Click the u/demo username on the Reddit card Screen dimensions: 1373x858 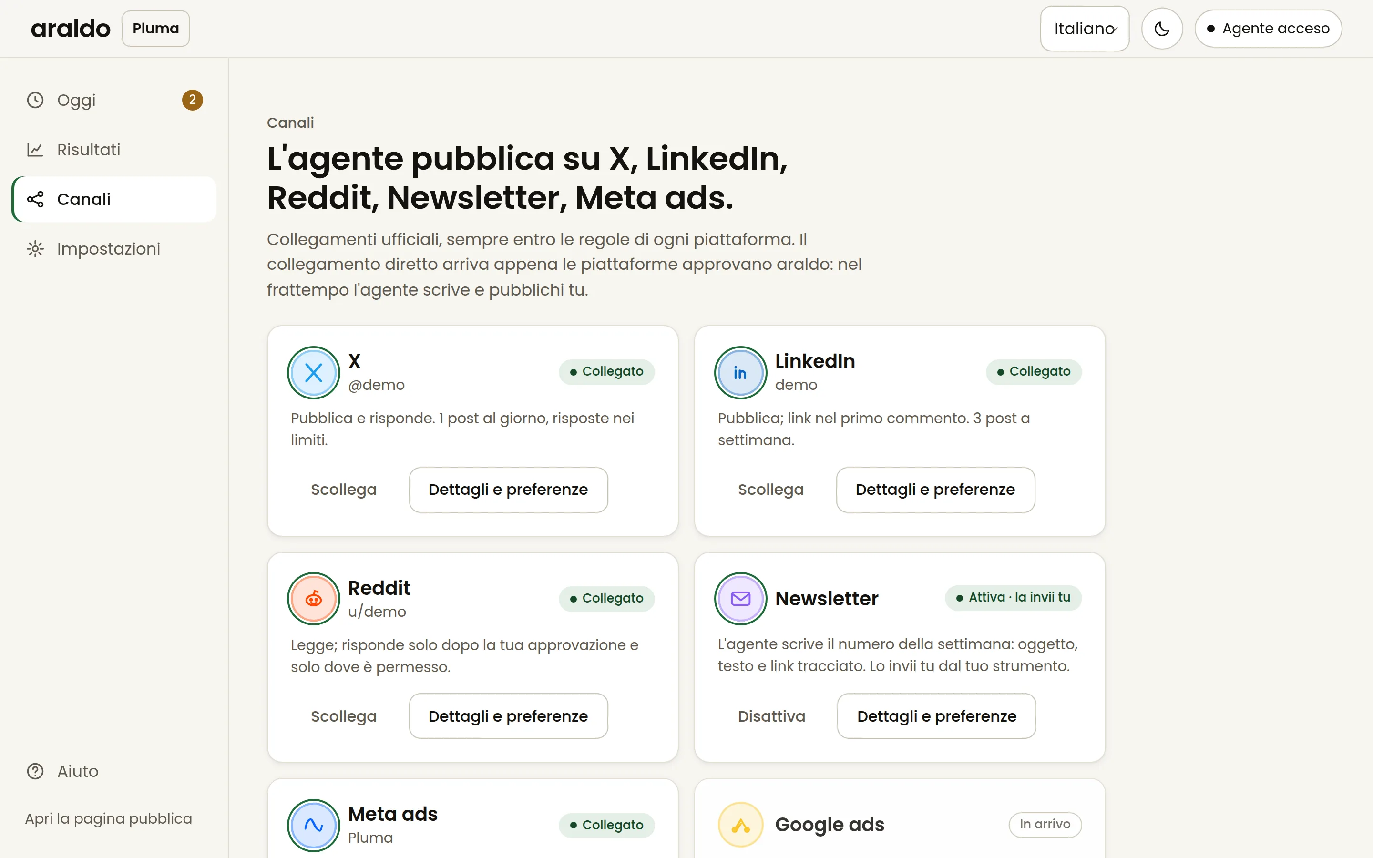[377, 612]
